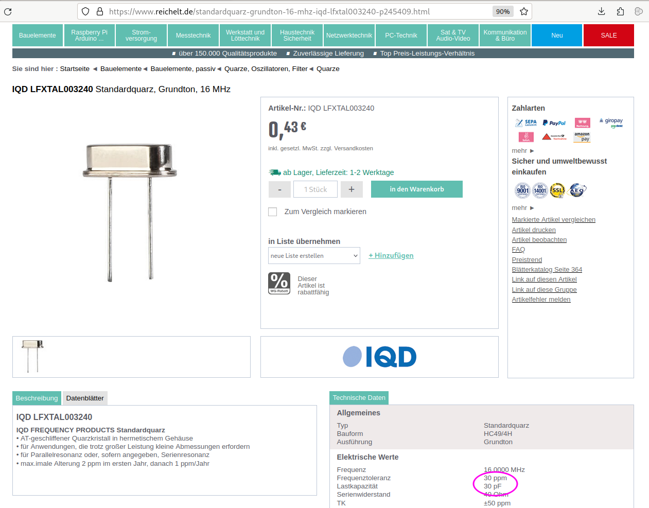649x508 pixels.
Task: Click the pink Rechnung payment logo
Action: (583, 122)
